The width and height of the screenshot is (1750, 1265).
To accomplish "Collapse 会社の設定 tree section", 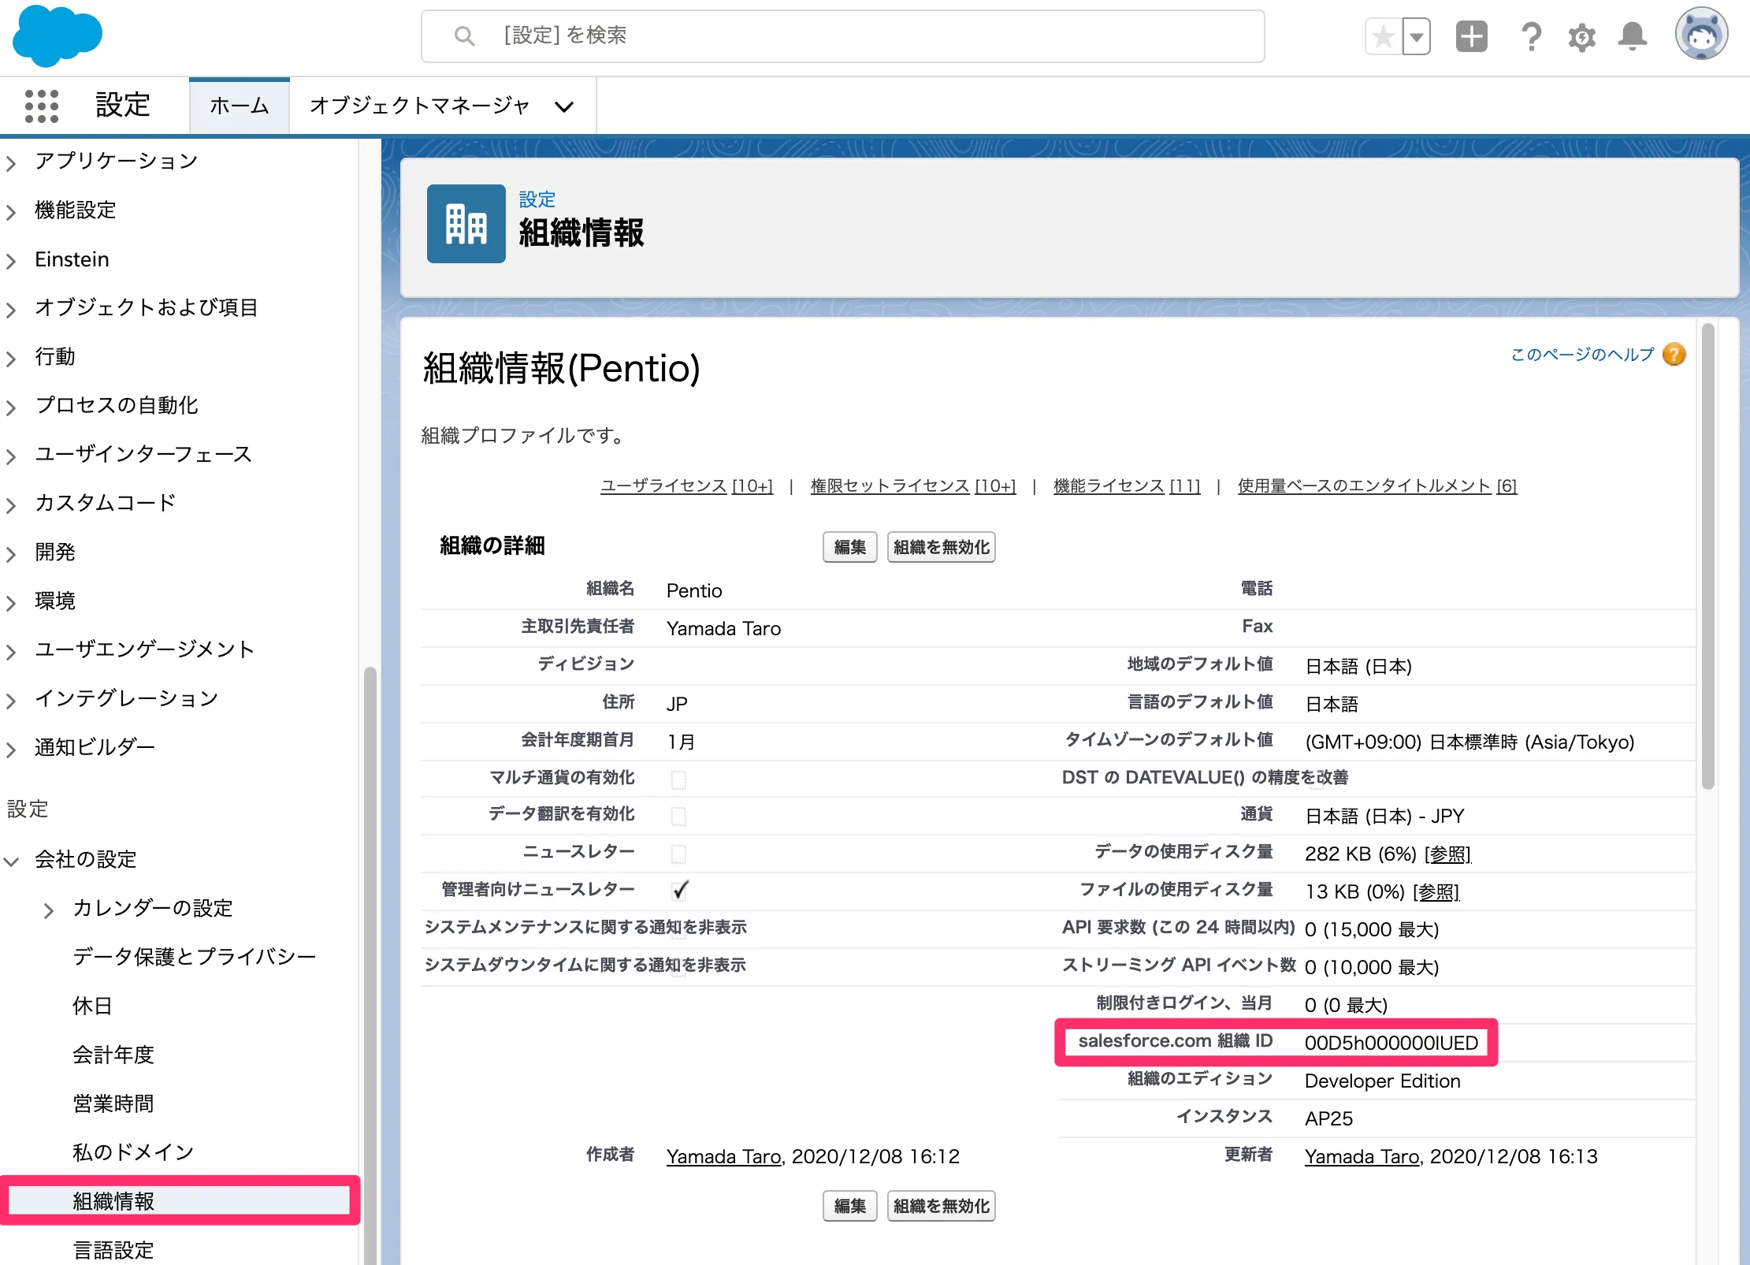I will tap(12, 861).
